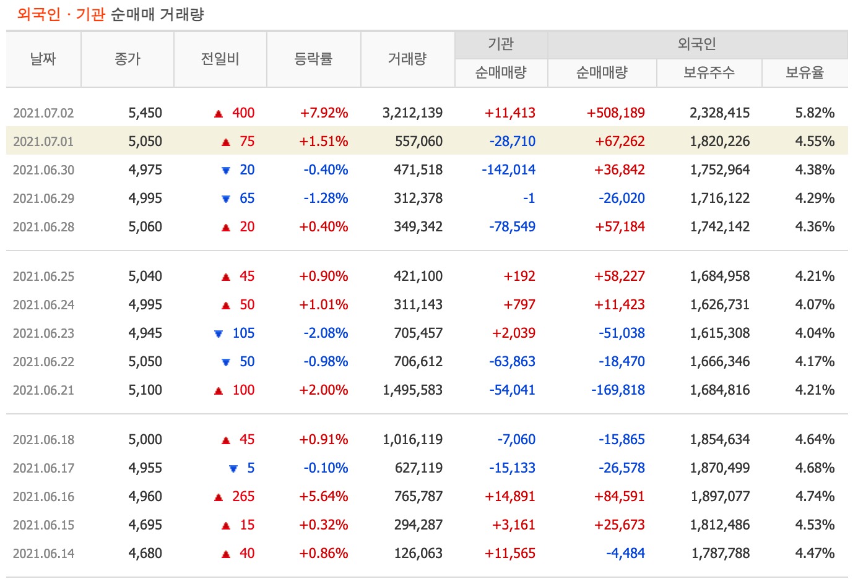Select the date 2021.07.01
The image size is (858, 579).
tap(43, 142)
